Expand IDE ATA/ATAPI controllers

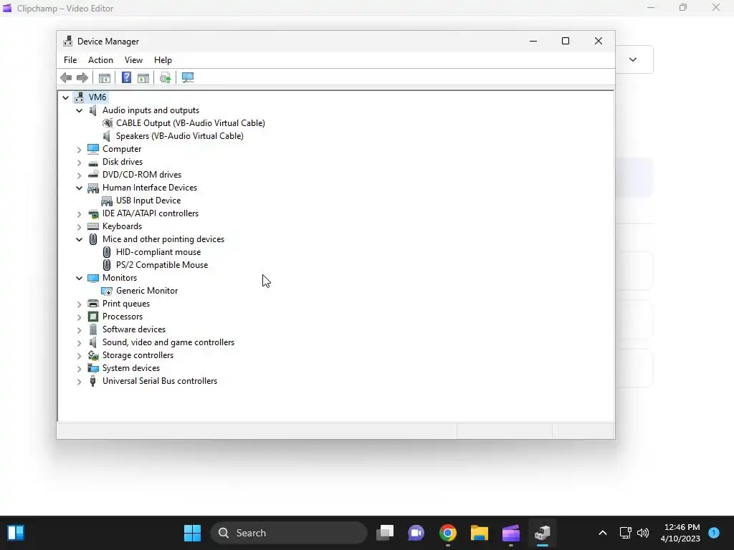[x=79, y=213]
